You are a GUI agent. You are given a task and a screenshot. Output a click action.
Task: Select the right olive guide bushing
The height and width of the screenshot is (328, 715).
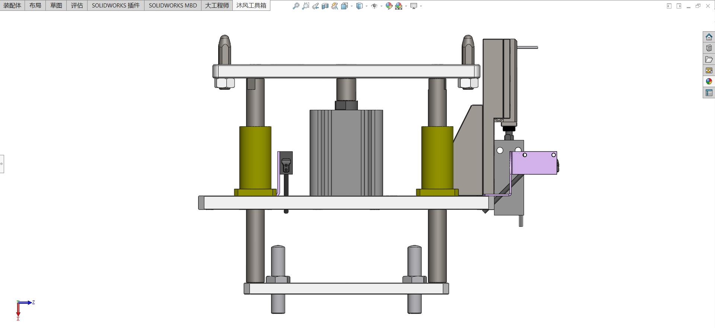click(437, 158)
